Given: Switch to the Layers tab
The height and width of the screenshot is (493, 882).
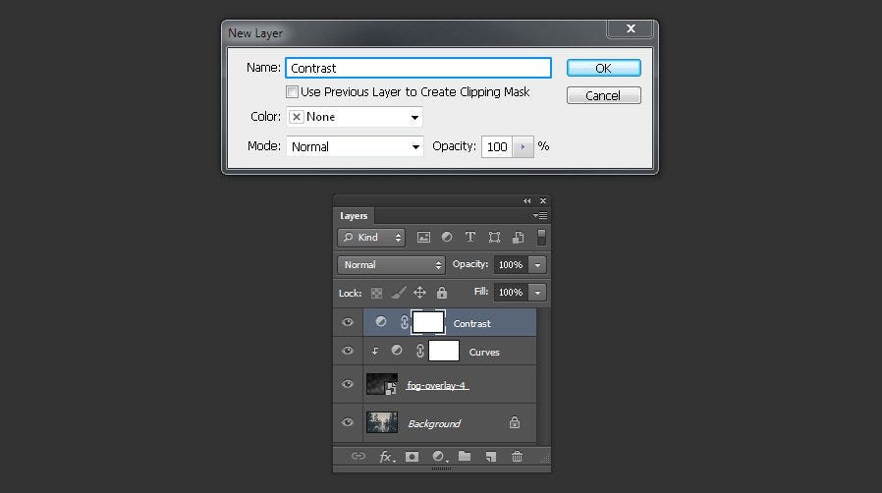Looking at the screenshot, I should coord(354,216).
